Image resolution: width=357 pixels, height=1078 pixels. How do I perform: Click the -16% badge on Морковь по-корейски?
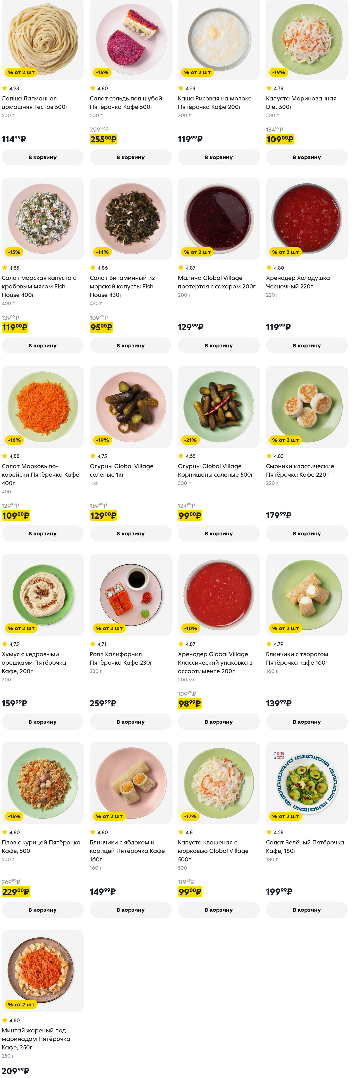click(14, 440)
